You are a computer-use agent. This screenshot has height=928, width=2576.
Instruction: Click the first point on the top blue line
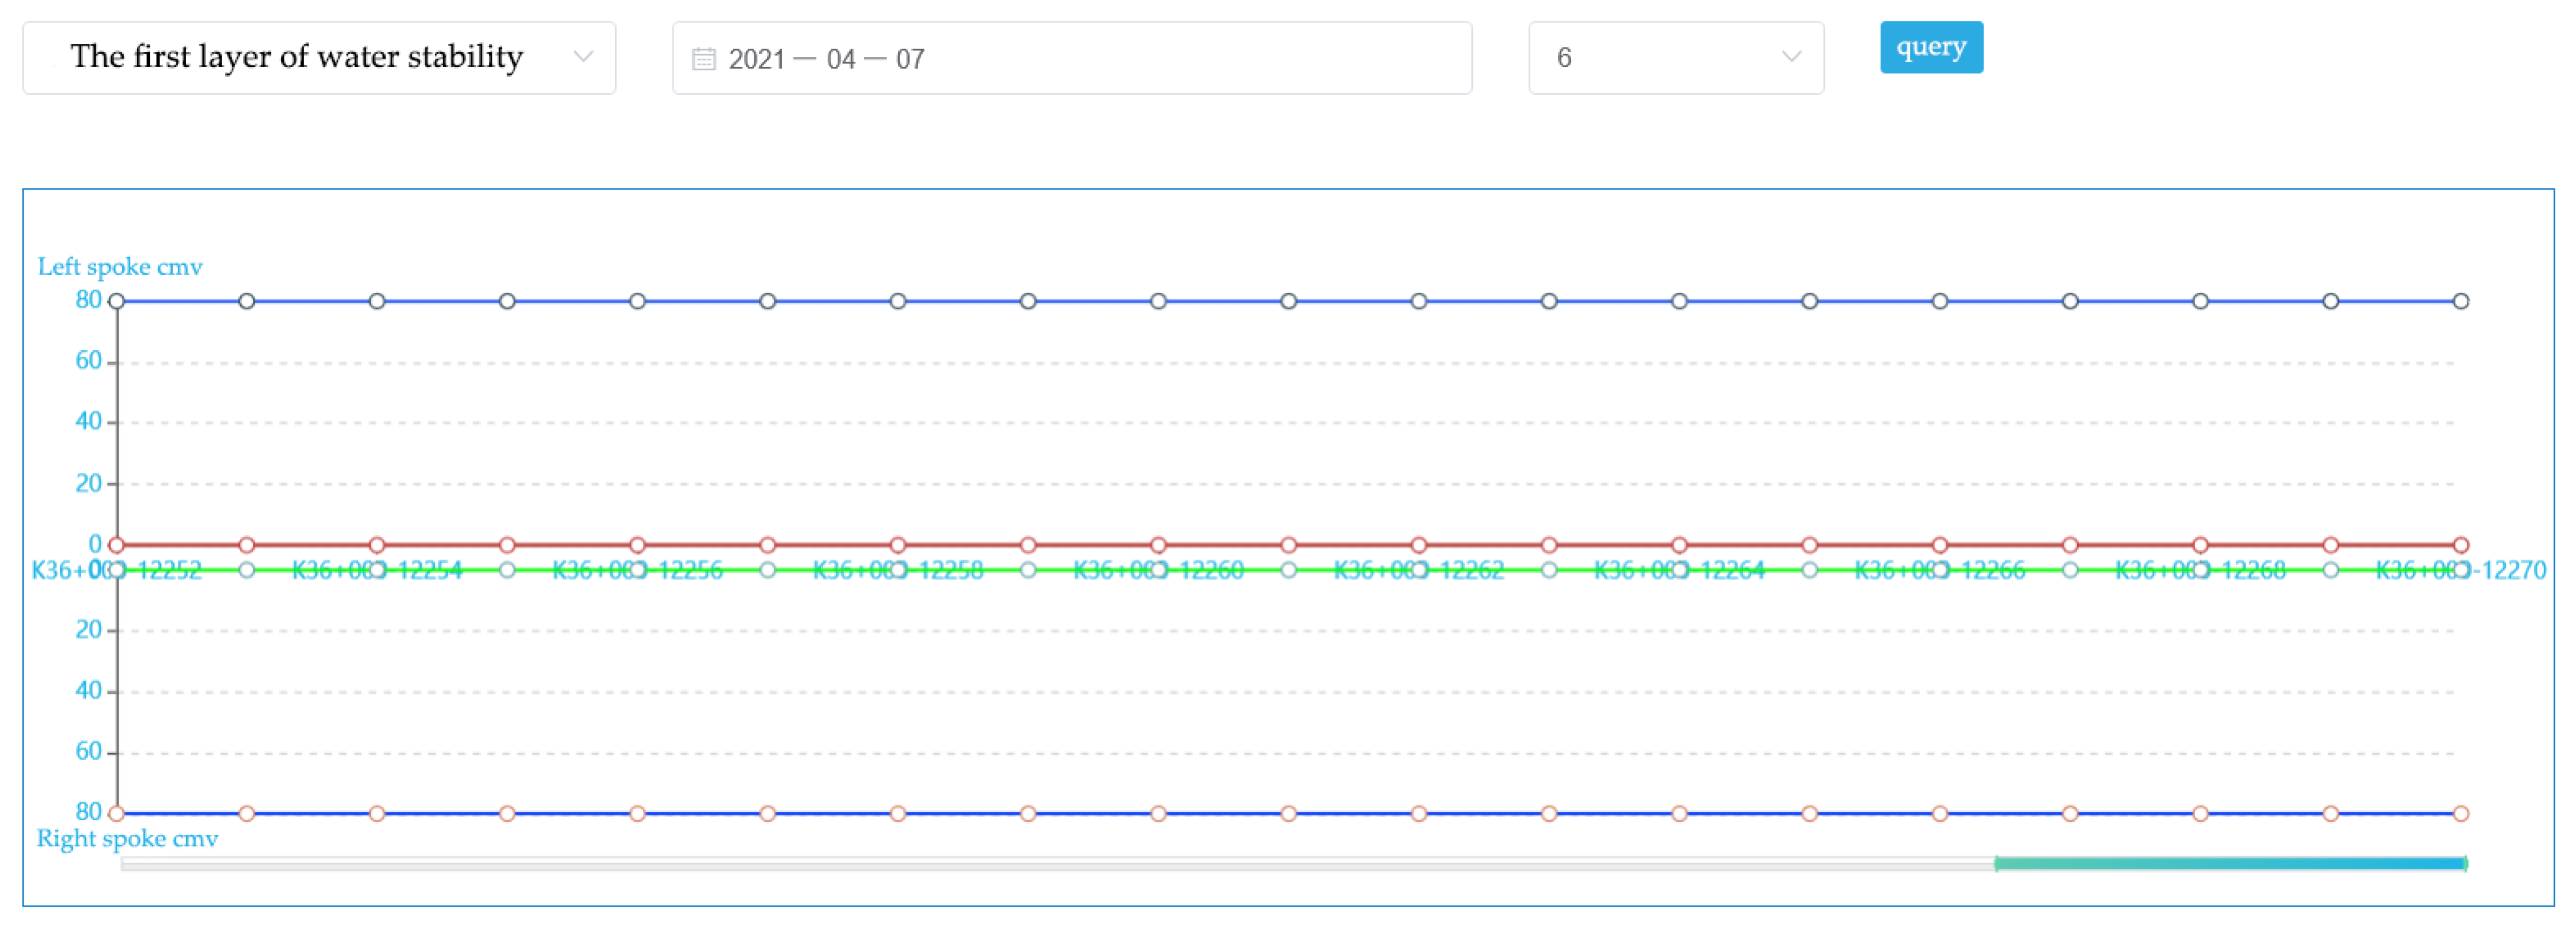pyautogui.click(x=117, y=301)
